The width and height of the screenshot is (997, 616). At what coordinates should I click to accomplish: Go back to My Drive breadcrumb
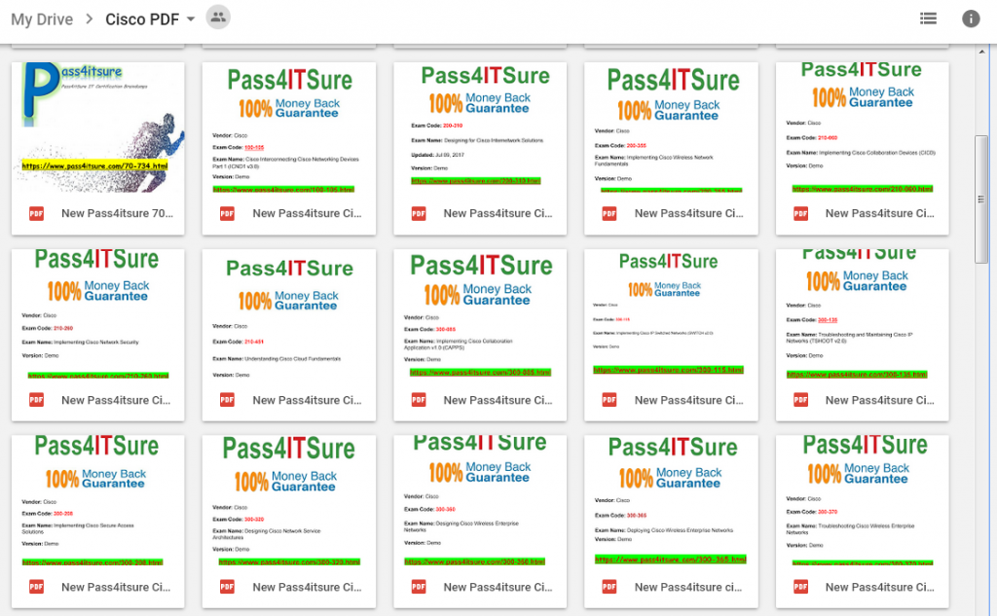pyautogui.click(x=42, y=19)
